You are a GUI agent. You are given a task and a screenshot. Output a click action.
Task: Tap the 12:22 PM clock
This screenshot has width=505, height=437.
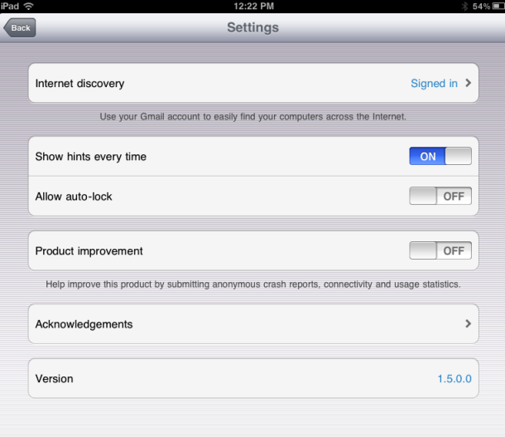click(254, 6)
